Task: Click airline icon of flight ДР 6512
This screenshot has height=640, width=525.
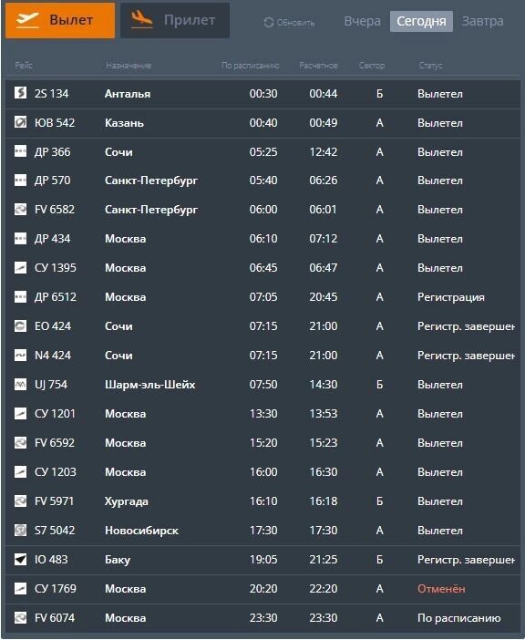Action: point(20,296)
